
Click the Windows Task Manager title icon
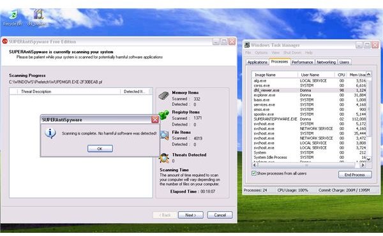247,45
